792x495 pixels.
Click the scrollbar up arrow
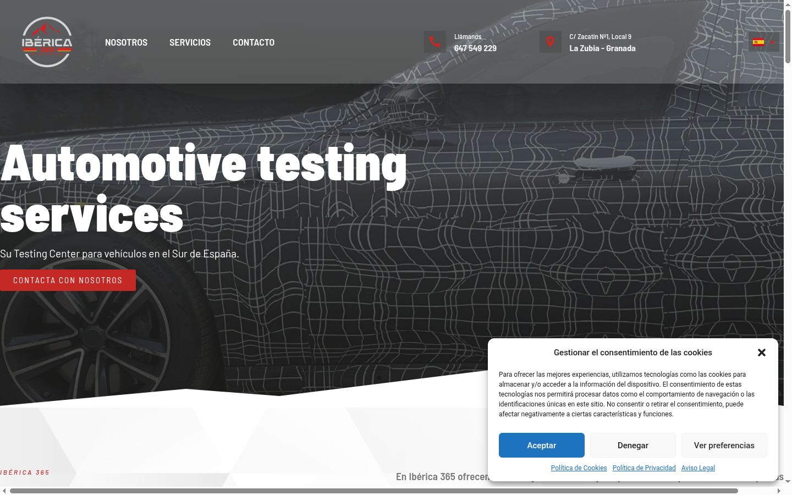pyautogui.click(x=788, y=4)
